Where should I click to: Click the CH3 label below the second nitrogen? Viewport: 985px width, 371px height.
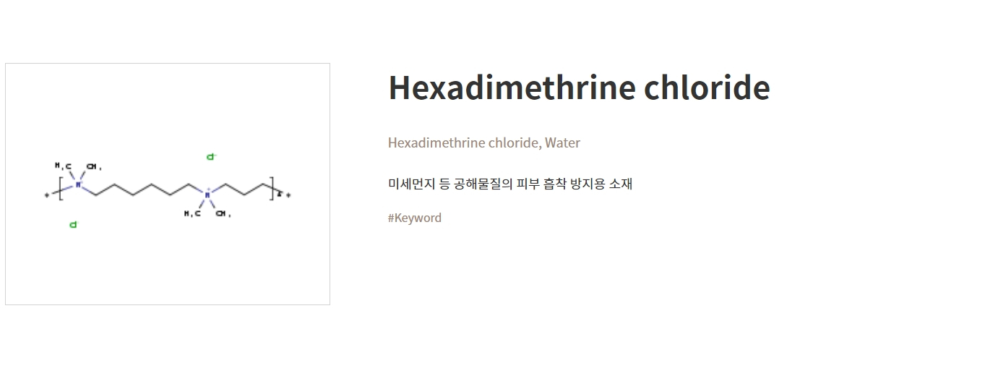(x=223, y=213)
